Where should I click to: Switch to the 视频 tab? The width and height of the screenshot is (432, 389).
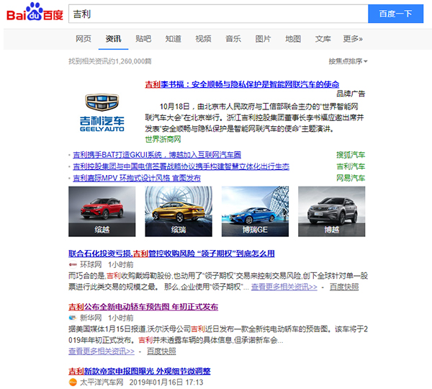[204, 39]
